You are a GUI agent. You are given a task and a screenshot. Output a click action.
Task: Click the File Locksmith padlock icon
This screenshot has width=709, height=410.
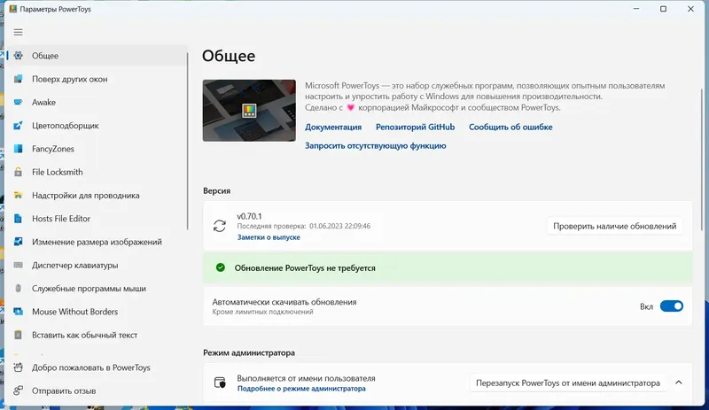coord(18,172)
